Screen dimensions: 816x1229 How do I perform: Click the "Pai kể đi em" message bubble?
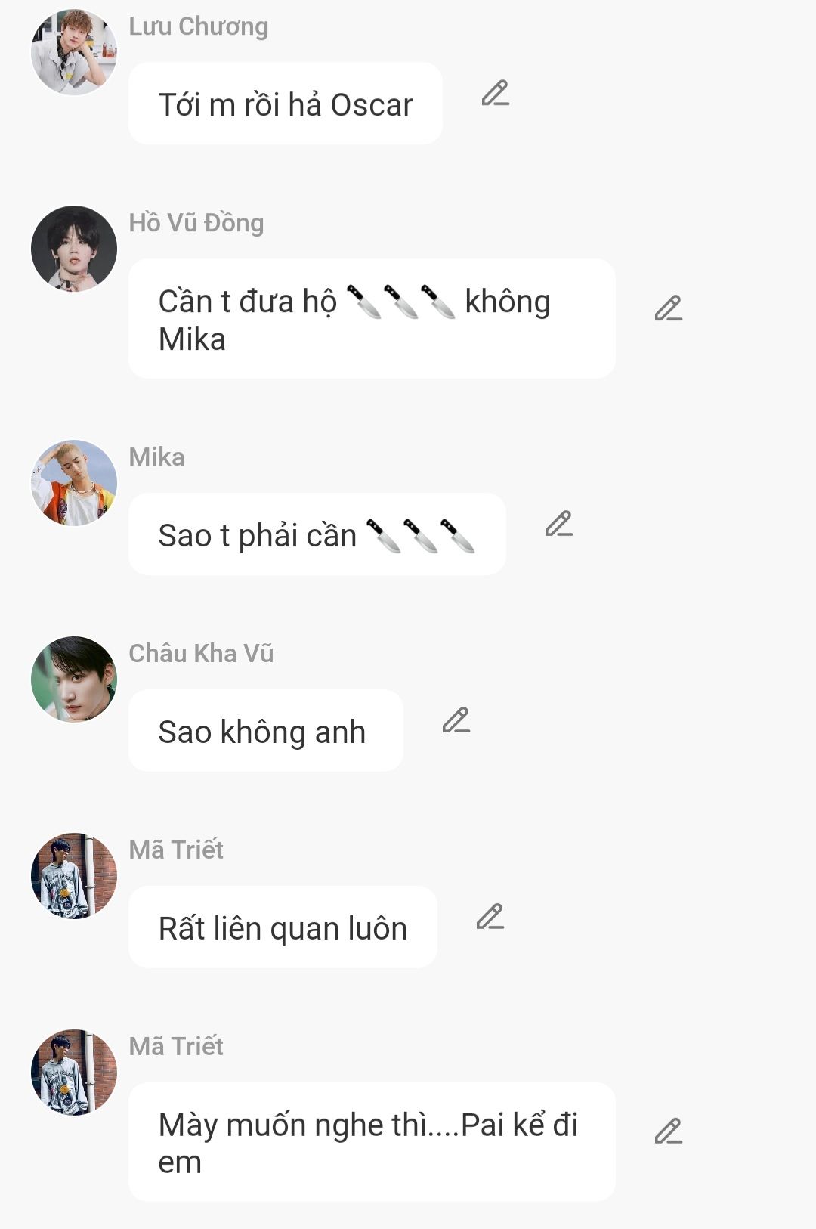pyautogui.click(x=372, y=1142)
